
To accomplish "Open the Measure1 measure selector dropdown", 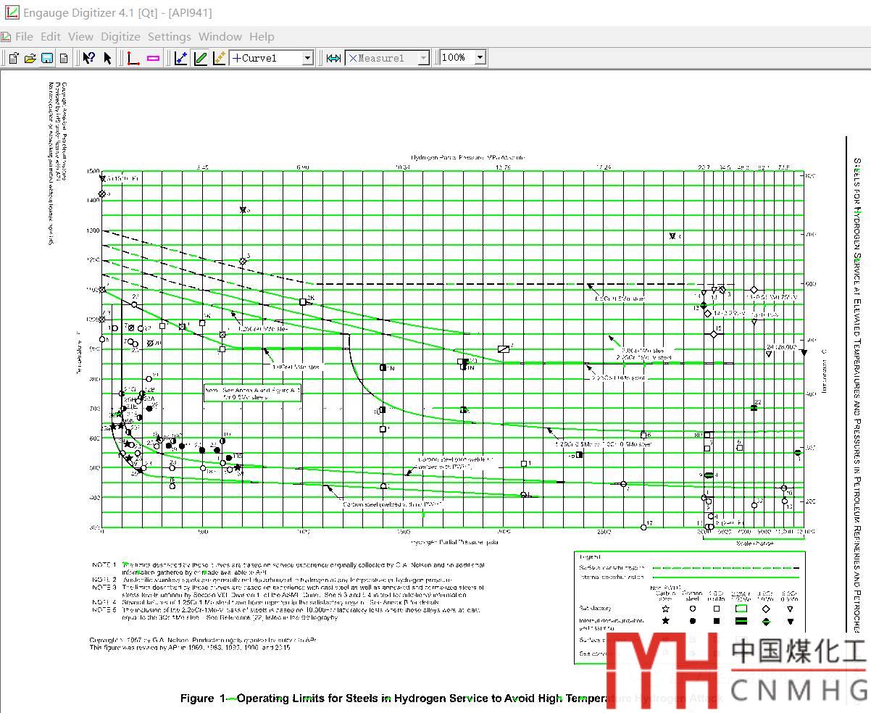I will tap(424, 58).
